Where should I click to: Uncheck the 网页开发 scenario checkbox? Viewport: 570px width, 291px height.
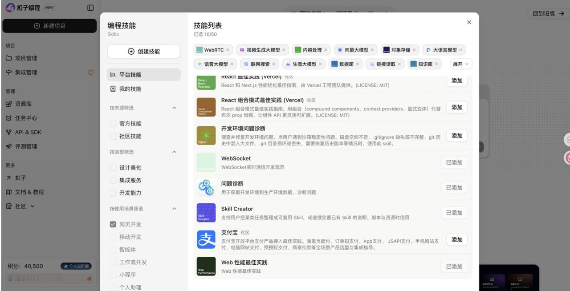(112, 224)
